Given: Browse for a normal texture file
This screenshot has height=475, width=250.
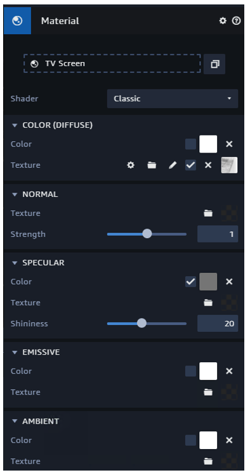Looking at the screenshot, I should click(x=208, y=213).
